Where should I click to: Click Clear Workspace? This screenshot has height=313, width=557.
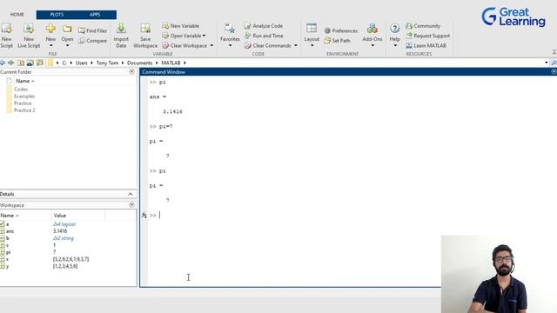tap(185, 46)
